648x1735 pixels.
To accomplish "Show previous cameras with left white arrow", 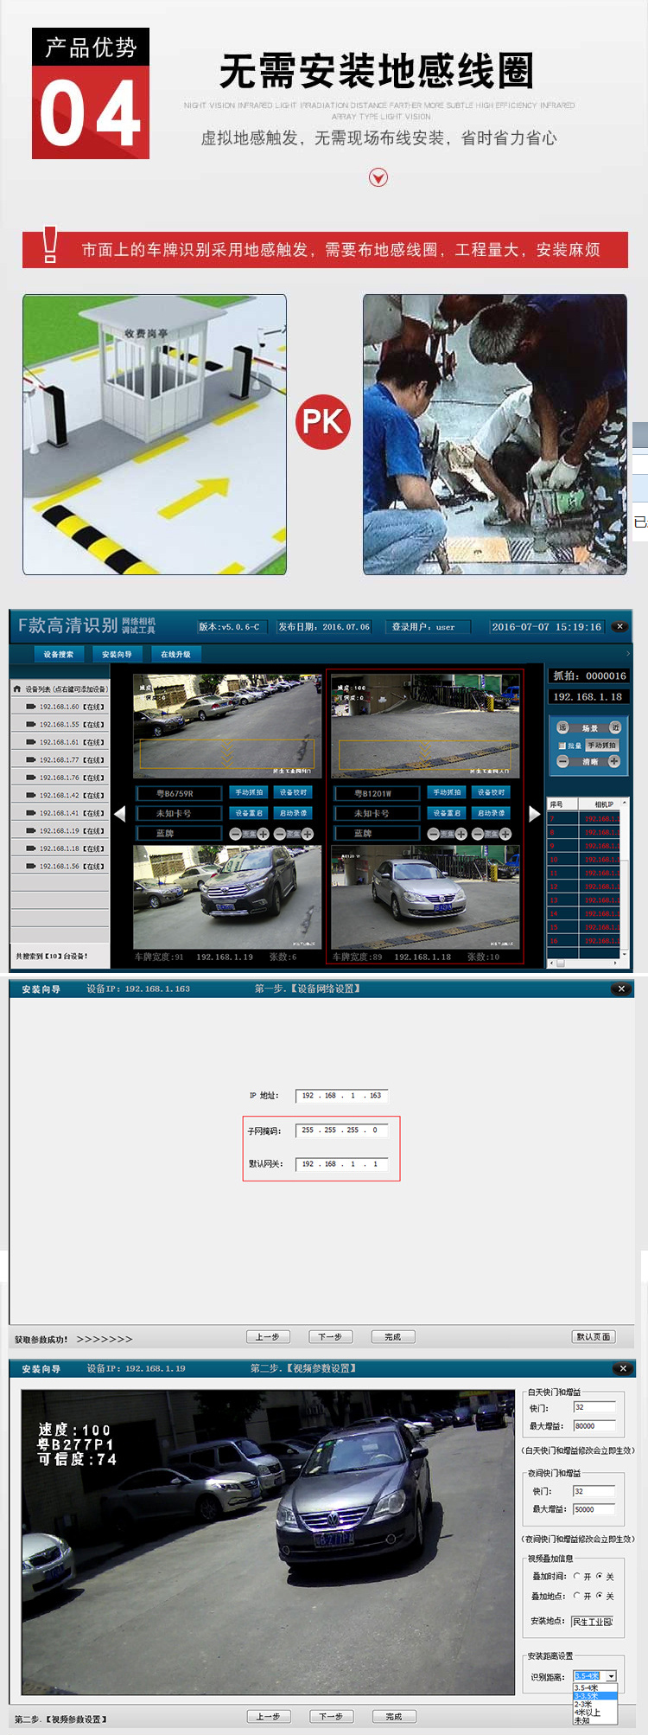I will [x=120, y=814].
